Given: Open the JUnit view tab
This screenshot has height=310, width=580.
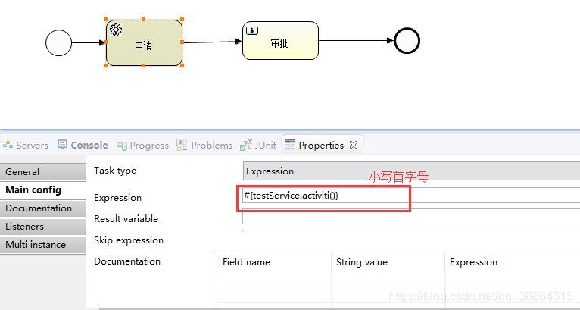Looking at the screenshot, I should (257, 146).
